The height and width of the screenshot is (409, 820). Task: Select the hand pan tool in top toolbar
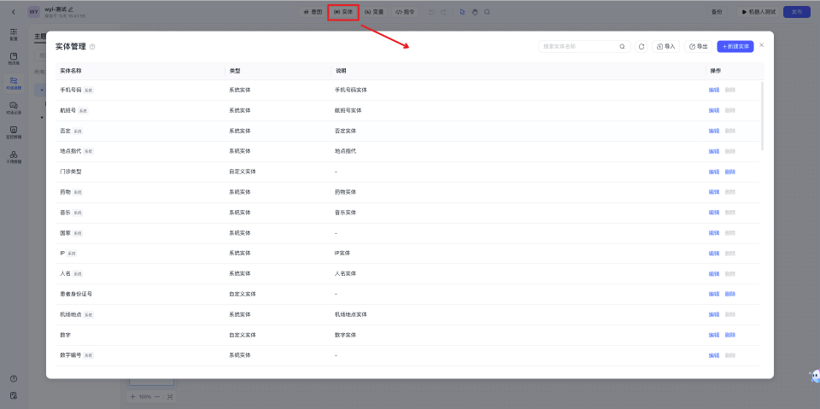tap(474, 12)
